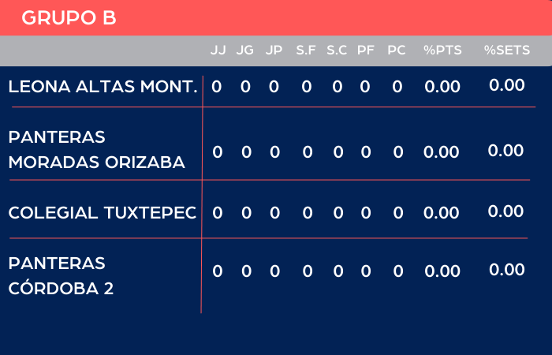Select the S.C column header
This screenshot has height=355, width=552.
[337, 50]
